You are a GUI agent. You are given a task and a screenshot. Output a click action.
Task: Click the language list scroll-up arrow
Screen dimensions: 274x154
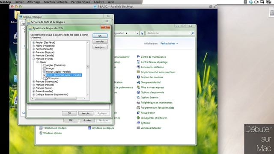click(88, 43)
